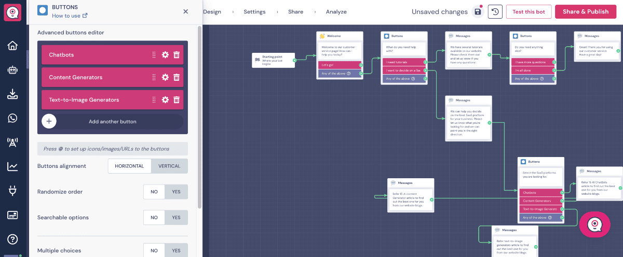Set Searchable options to NO
The width and height of the screenshot is (623, 257).
(x=154, y=218)
